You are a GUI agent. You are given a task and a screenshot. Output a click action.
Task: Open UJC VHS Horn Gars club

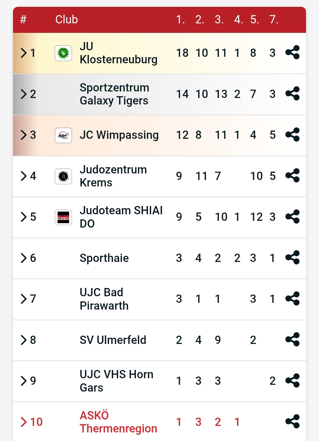pyautogui.click(x=116, y=381)
